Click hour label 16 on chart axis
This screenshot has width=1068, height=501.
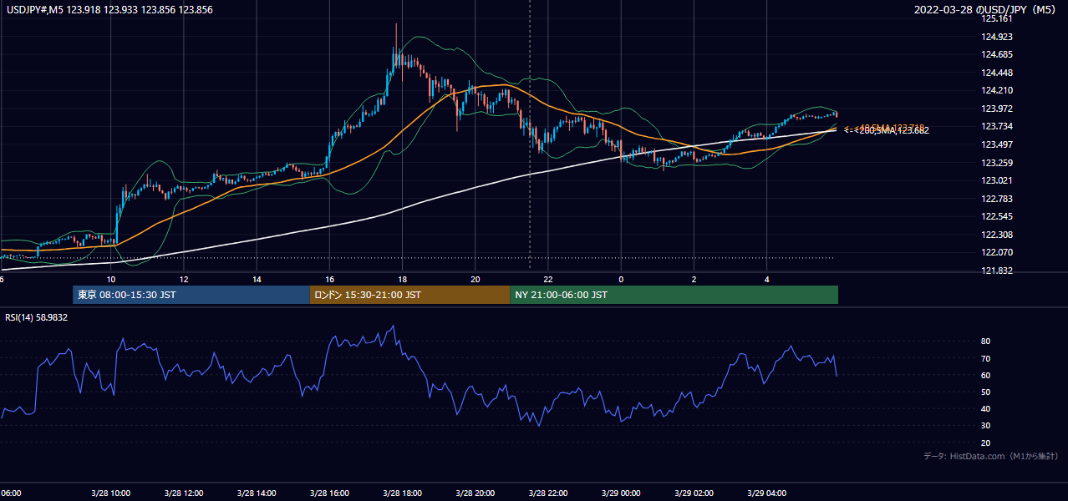(x=330, y=279)
